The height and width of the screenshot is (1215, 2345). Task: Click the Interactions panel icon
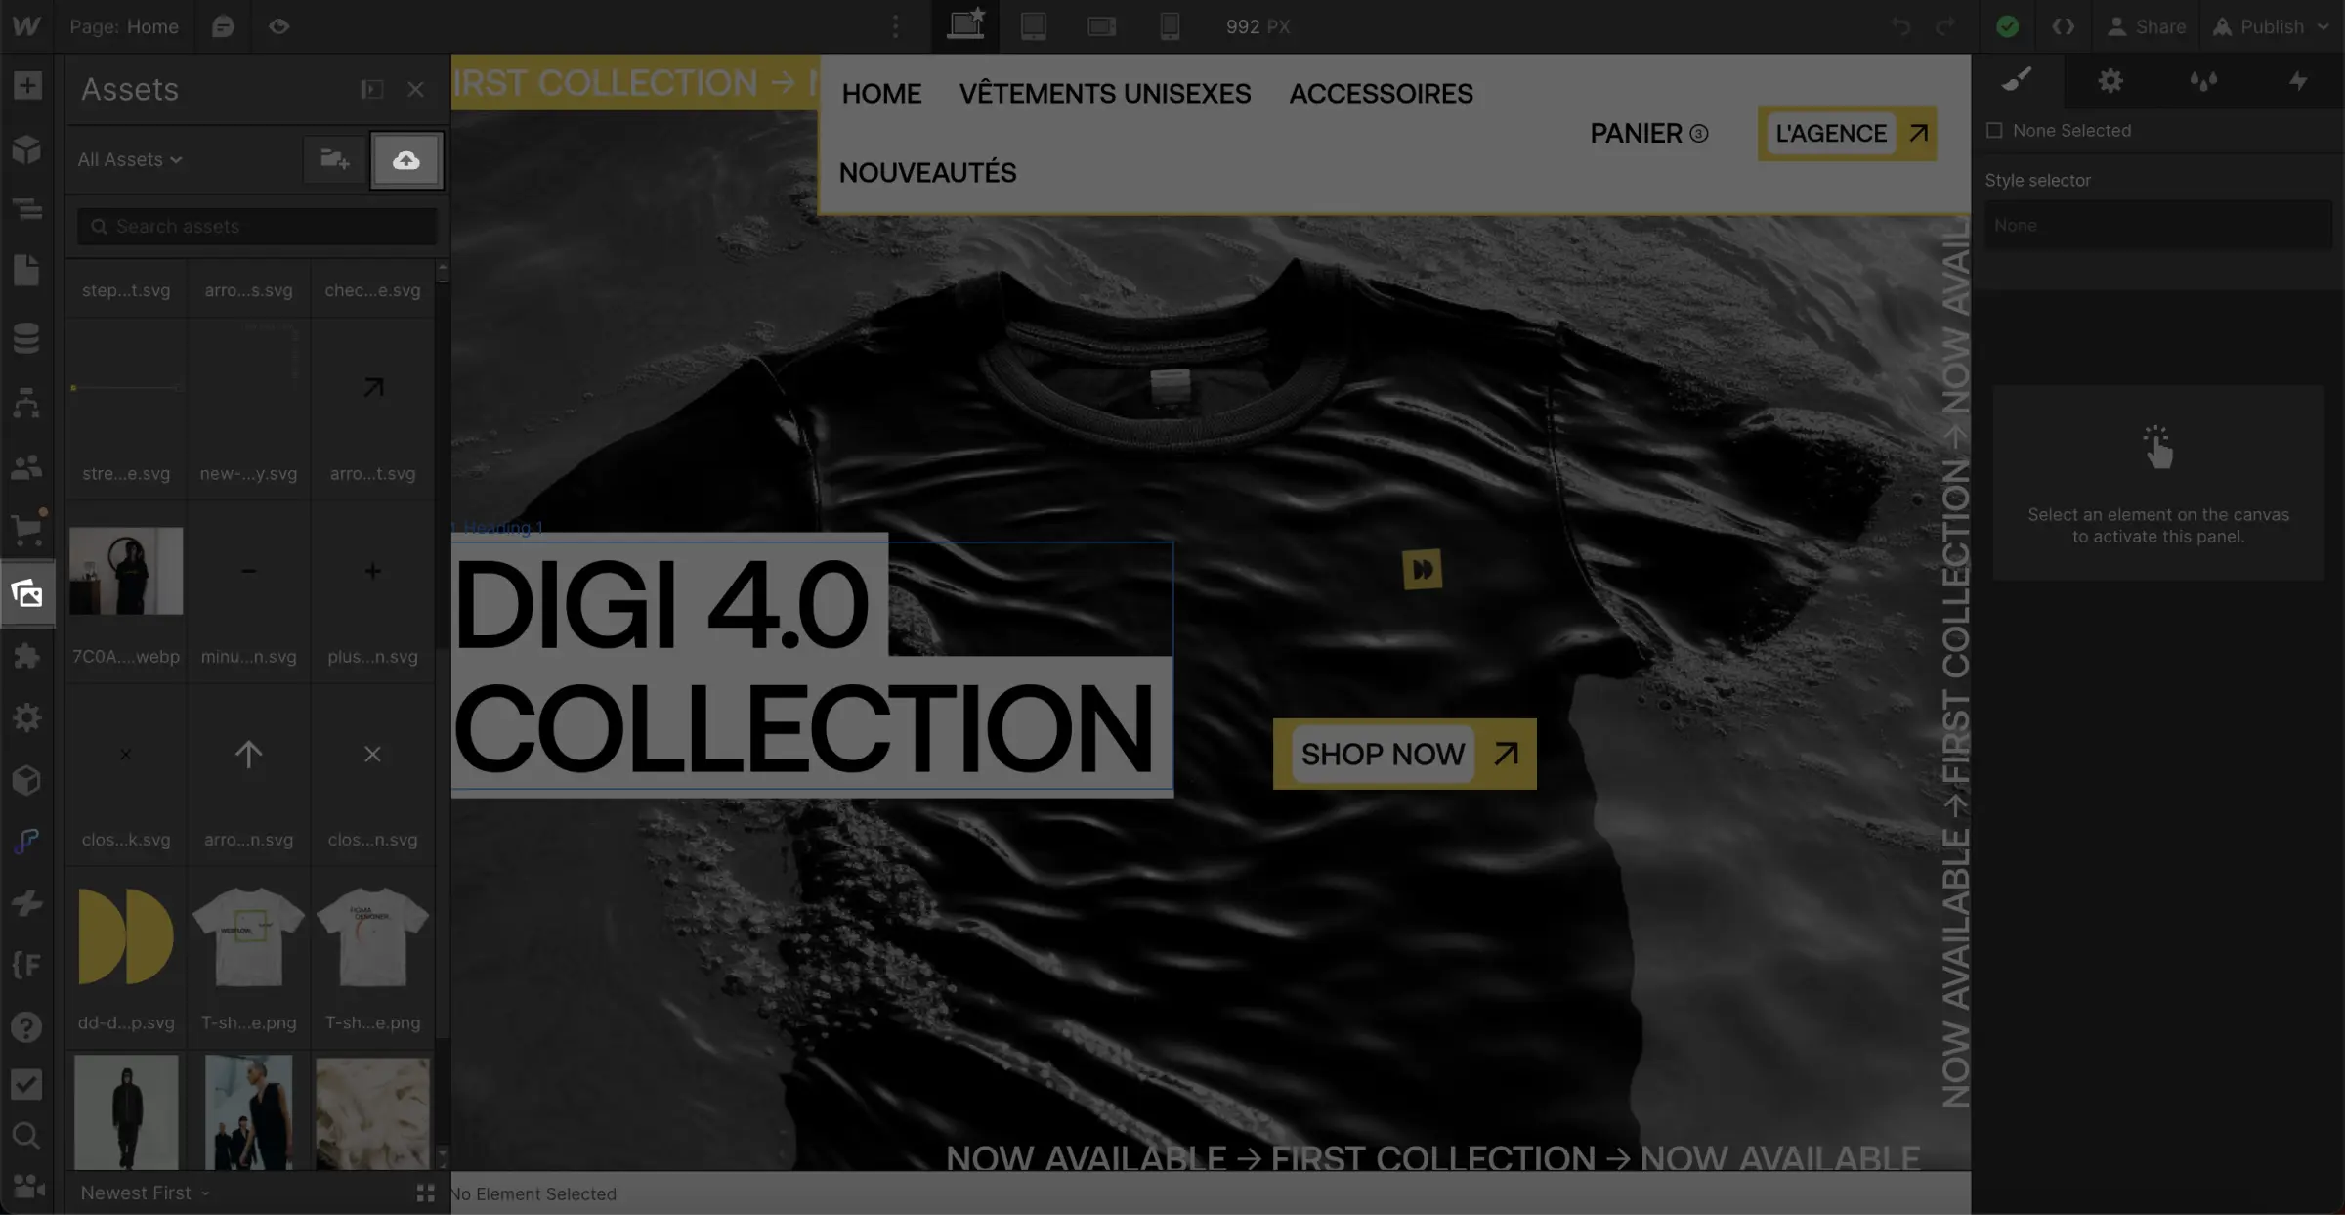[x=2297, y=80]
